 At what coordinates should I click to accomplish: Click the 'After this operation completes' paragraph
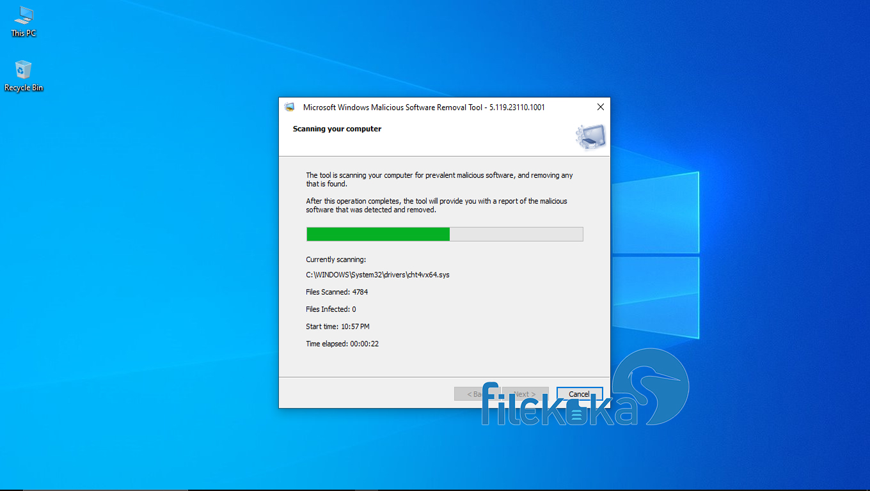click(x=436, y=205)
